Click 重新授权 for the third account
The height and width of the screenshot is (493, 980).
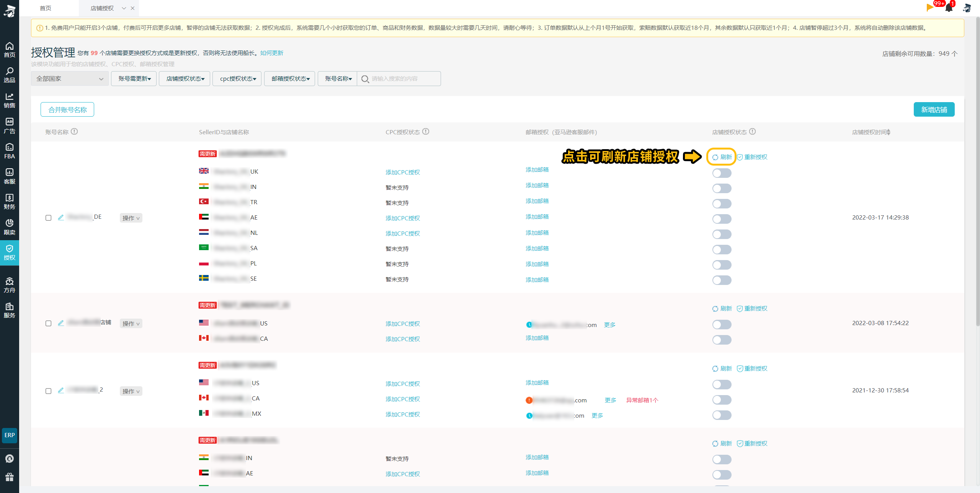pos(752,368)
